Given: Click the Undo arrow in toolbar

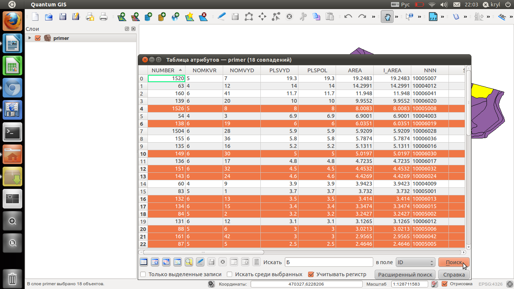Looking at the screenshot, I should tap(348, 17).
